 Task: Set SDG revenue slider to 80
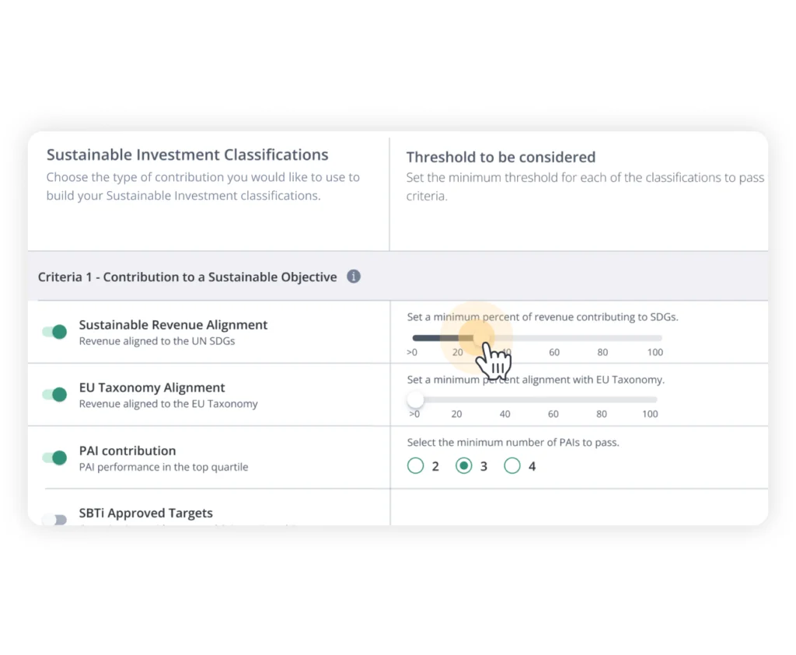point(602,338)
